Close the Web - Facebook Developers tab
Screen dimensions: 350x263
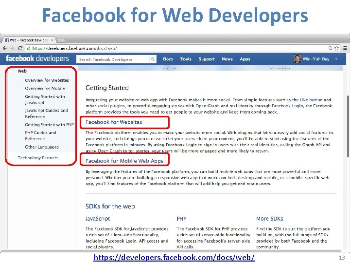(52, 40)
